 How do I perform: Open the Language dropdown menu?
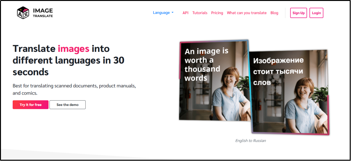click(161, 13)
